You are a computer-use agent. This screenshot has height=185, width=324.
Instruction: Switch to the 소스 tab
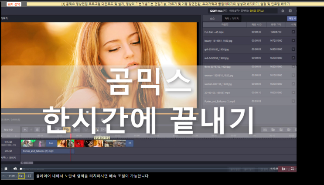coord(212,19)
